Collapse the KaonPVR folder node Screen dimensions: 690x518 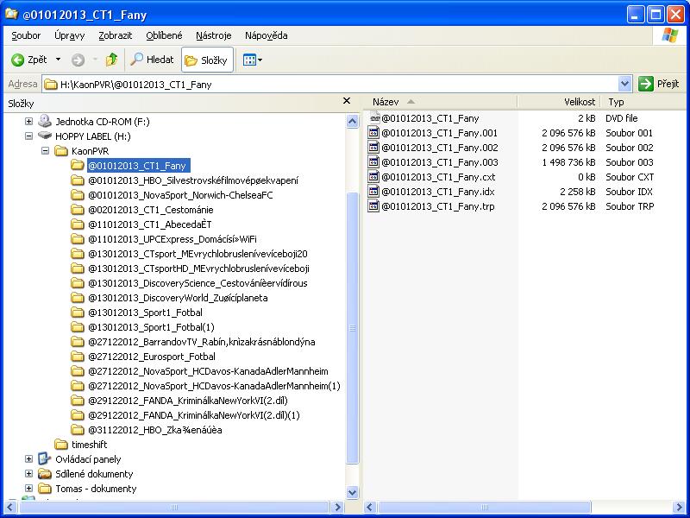click(45, 150)
